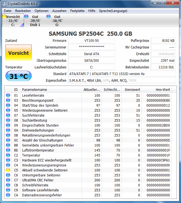Click the status icon for Drehwiederholungen
This screenshot has height=203, width=181.
click(8, 130)
